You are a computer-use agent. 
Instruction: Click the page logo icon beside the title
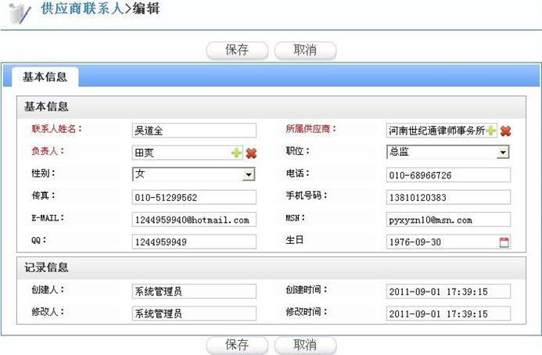pos(20,13)
